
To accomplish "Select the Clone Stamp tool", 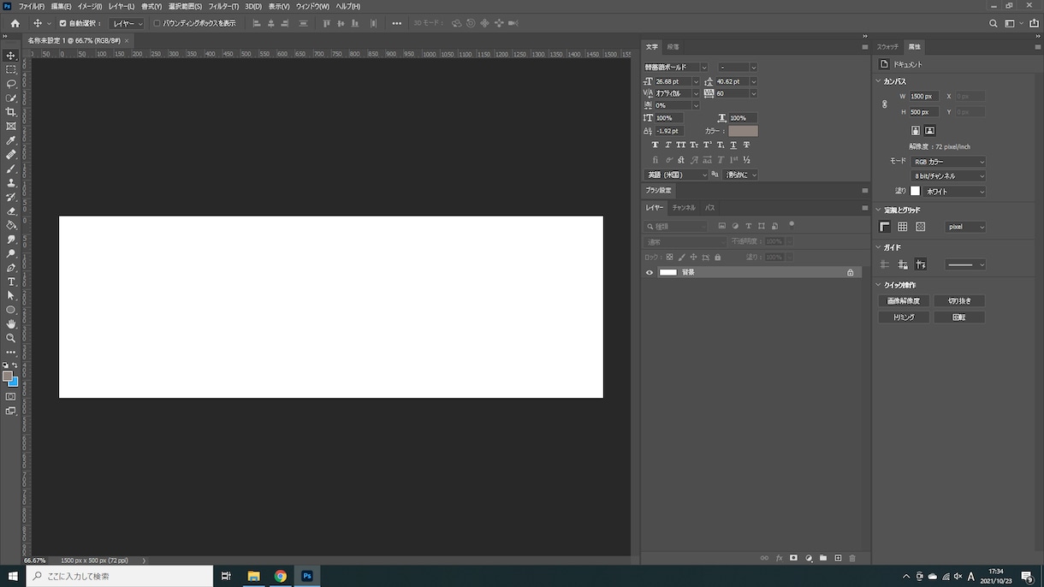I will click(11, 183).
